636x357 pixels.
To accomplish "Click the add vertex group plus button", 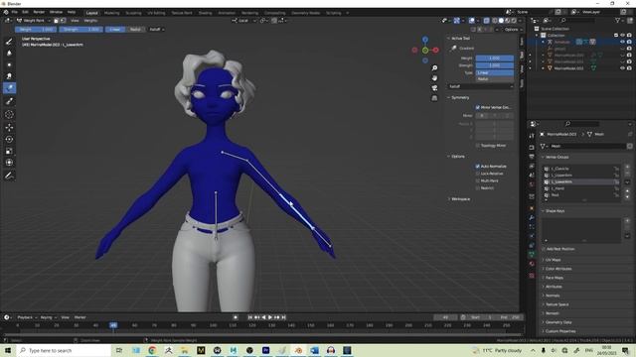I will (x=627, y=168).
